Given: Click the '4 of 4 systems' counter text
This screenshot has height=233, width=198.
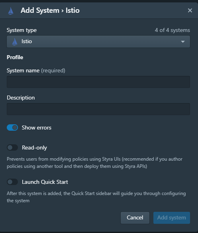Looking at the screenshot, I should pos(173,30).
